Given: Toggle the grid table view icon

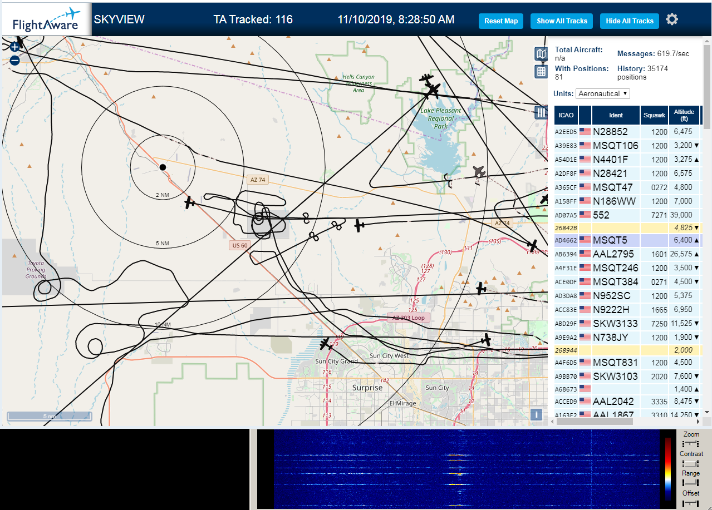Looking at the screenshot, I should point(541,71).
